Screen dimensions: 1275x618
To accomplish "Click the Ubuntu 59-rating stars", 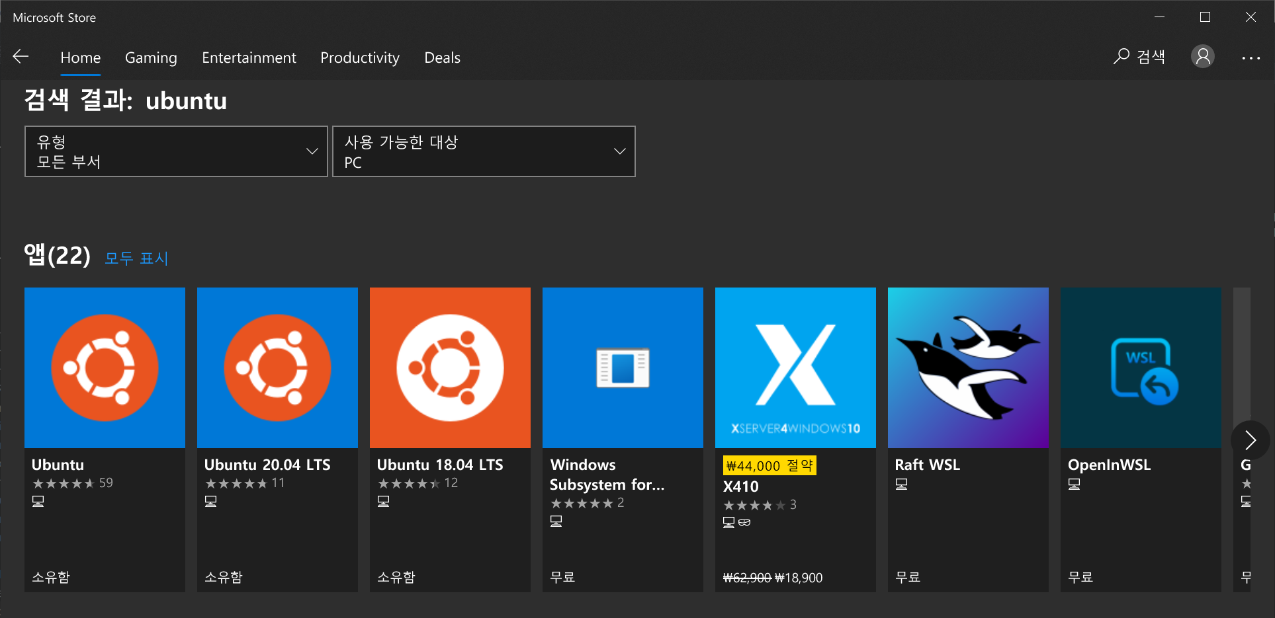I will (x=64, y=484).
